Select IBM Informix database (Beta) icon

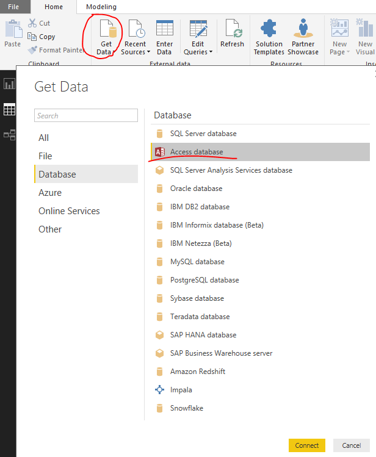(159, 225)
